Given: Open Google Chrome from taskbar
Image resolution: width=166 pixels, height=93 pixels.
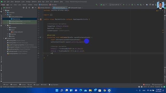Looking at the screenshot, I should (105, 90).
